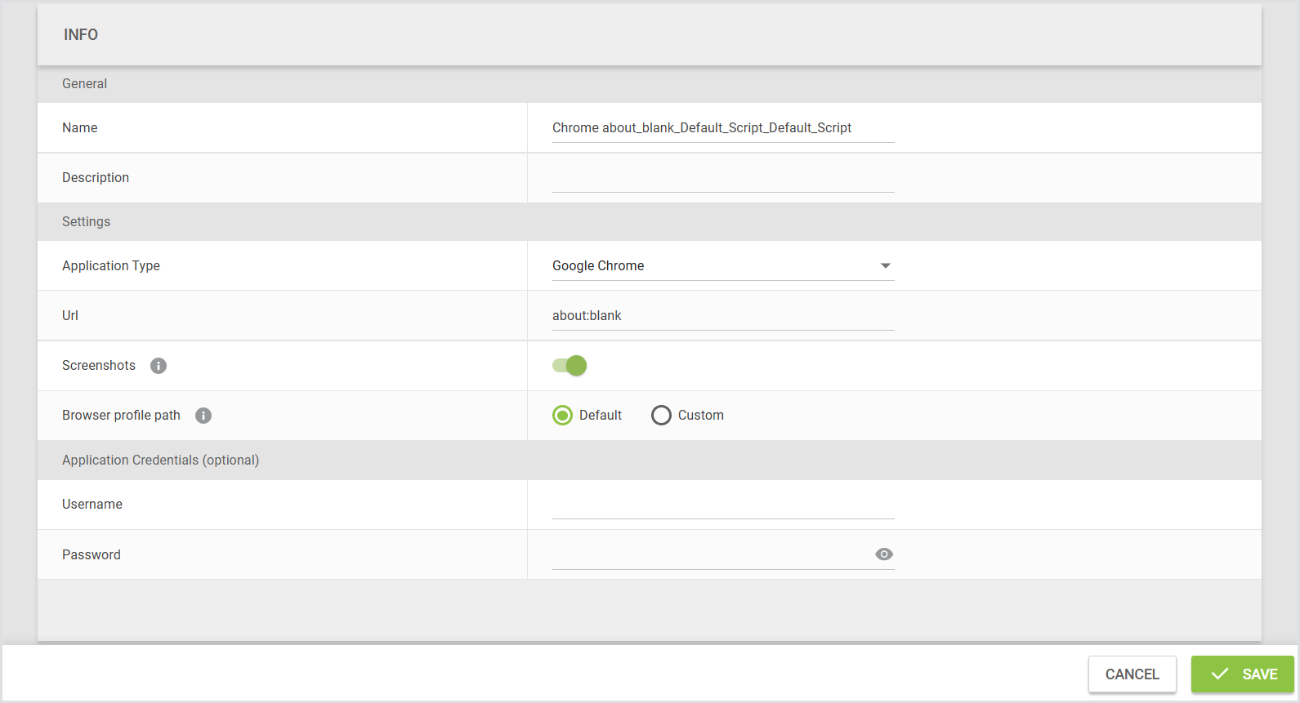
Task: Click the Settings section heading
Action: [x=86, y=222]
